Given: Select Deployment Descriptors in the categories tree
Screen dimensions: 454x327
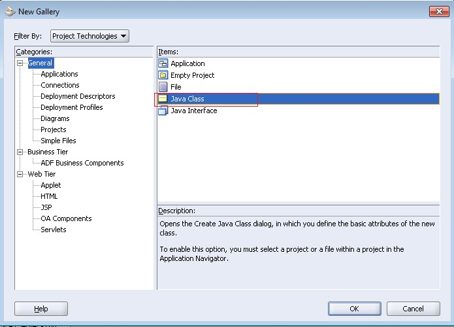Looking at the screenshot, I should (x=78, y=96).
